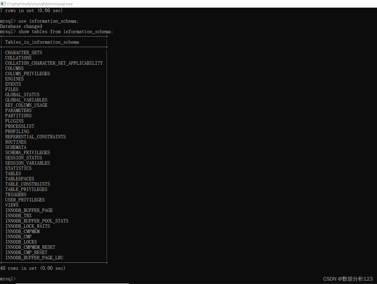Click the TABLESPACES entry
This screenshot has height=284, width=377.
coord(20,179)
